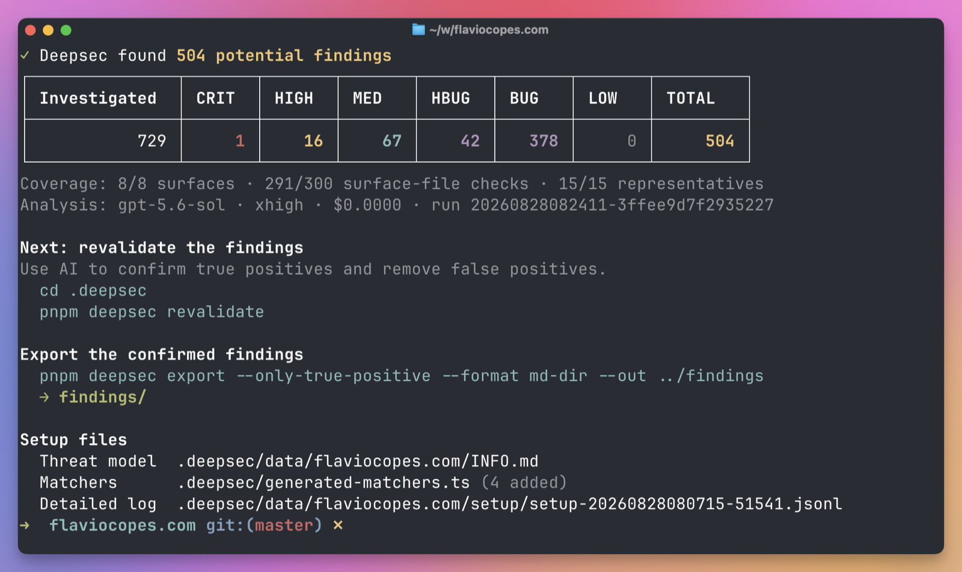Click the '--format md-dir' option
This screenshot has width=962, height=572.
point(515,376)
